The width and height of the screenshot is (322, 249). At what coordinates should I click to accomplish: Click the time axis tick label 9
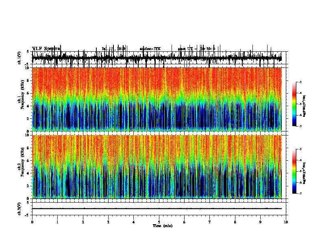tap(260, 222)
